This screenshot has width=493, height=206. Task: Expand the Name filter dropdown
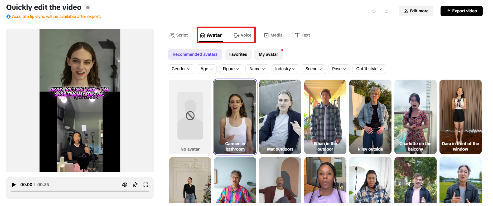(257, 69)
